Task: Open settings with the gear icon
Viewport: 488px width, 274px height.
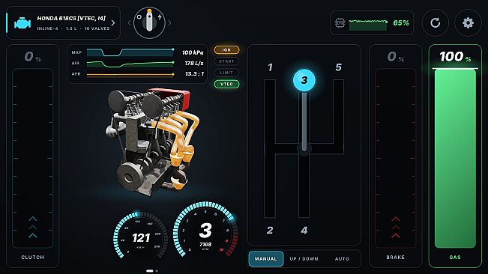Action: [468, 22]
